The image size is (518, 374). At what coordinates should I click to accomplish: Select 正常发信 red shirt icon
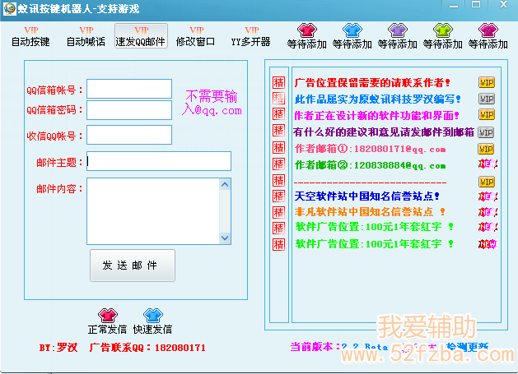(x=108, y=316)
